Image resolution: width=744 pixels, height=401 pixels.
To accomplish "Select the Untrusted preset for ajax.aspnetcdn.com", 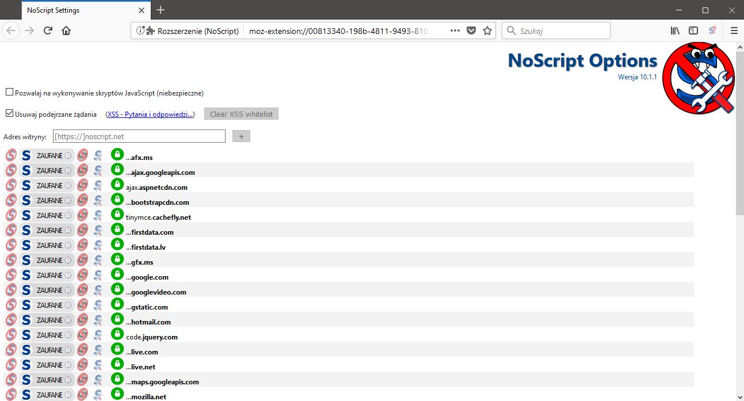I will [x=83, y=185].
